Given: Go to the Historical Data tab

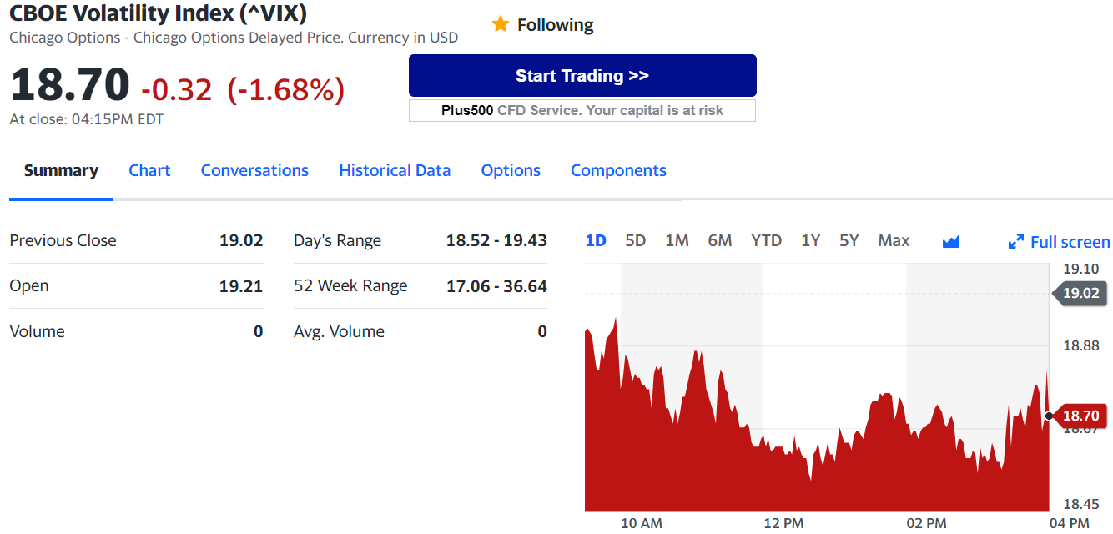Looking at the screenshot, I should [395, 170].
